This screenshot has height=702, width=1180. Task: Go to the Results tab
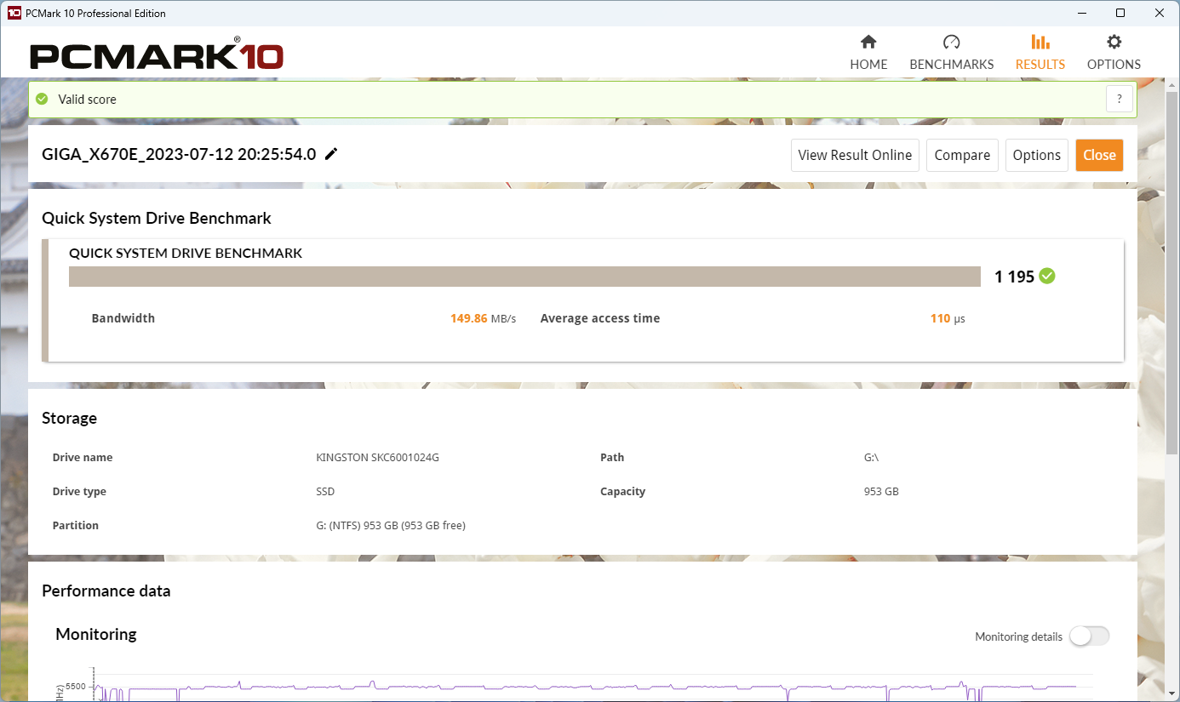(1040, 53)
